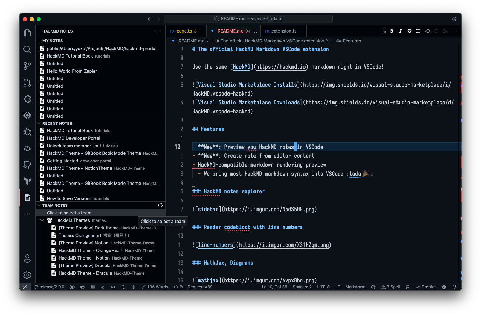Screen dimensions: 481x316
Task: Open Pull Request #89 in status bar
Action: coord(193,287)
